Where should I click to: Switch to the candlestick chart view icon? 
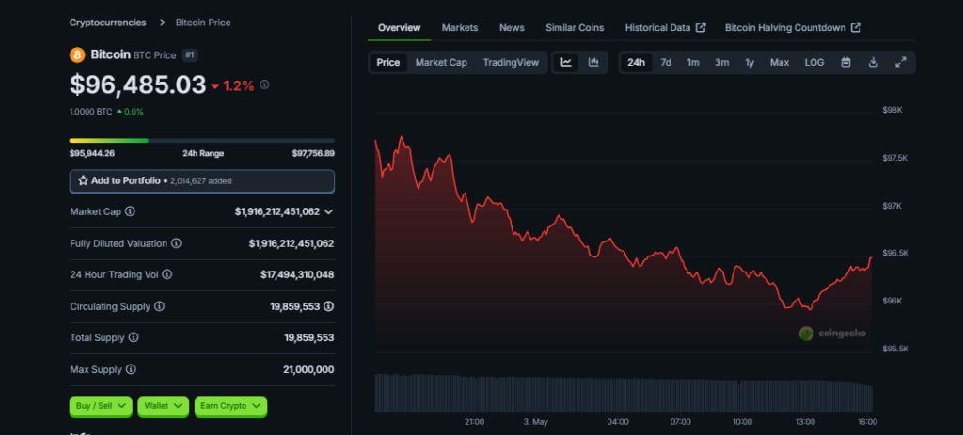593,63
